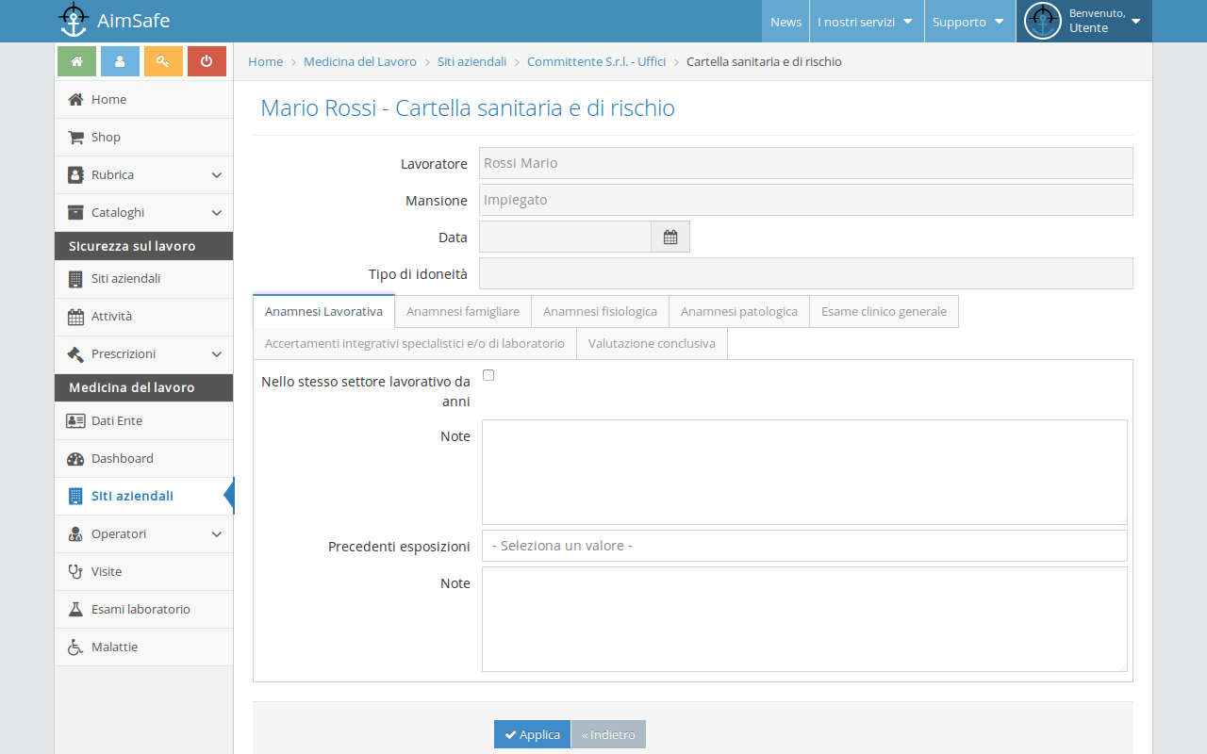Open the Supporto dropdown menu
The width and height of the screenshot is (1207, 754).
pyautogui.click(x=968, y=22)
